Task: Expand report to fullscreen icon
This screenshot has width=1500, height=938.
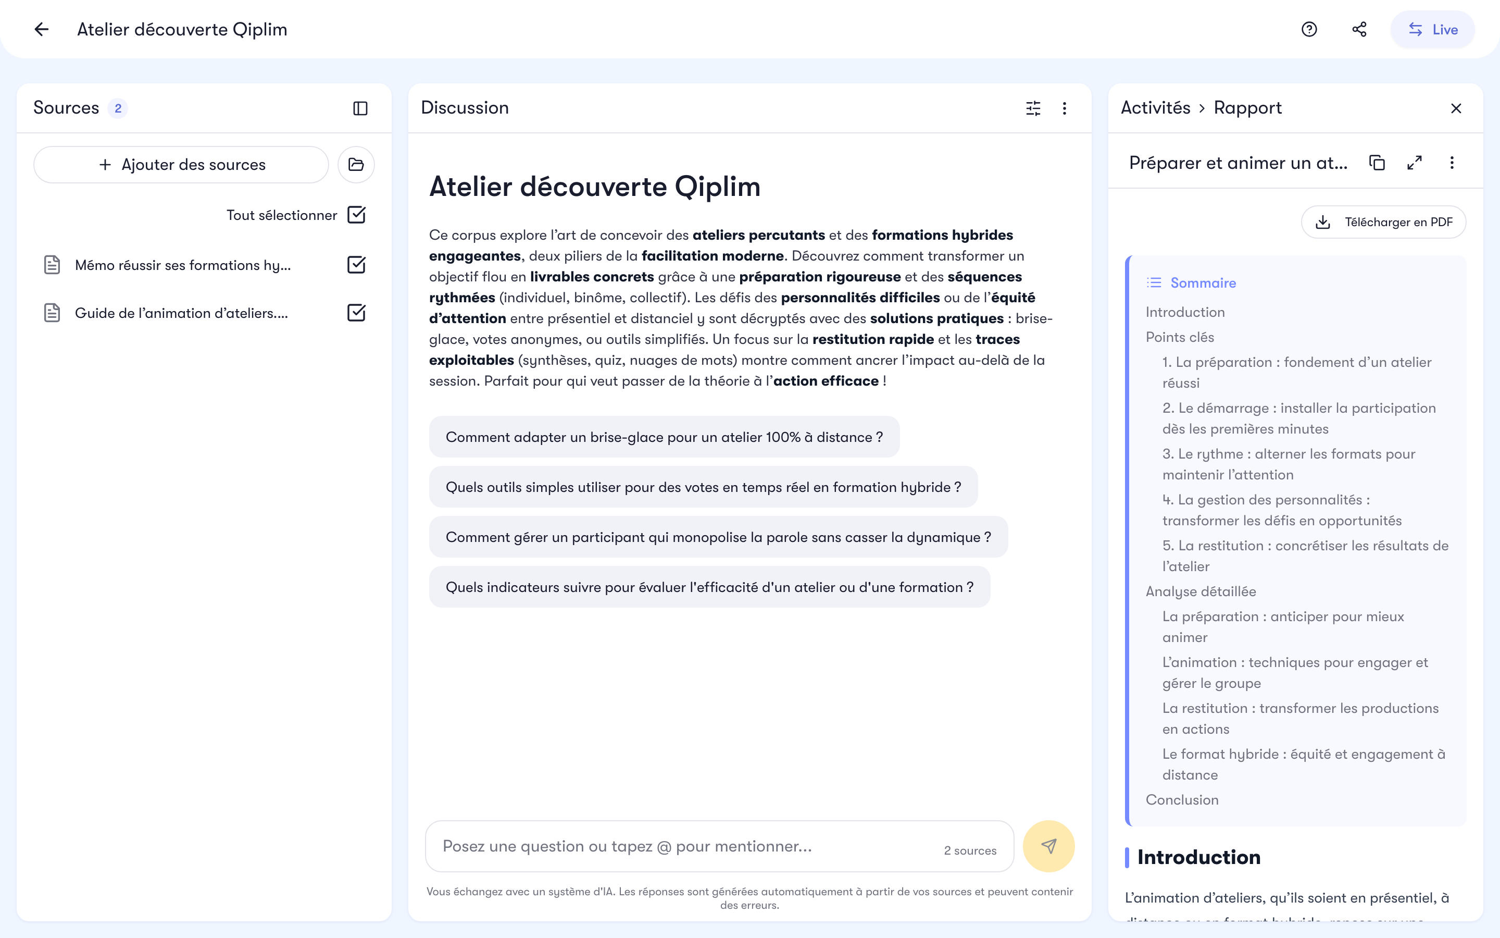Action: pyautogui.click(x=1415, y=163)
